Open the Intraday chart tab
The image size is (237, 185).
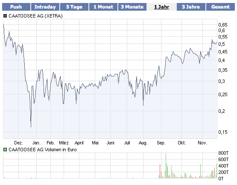click(x=45, y=7)
